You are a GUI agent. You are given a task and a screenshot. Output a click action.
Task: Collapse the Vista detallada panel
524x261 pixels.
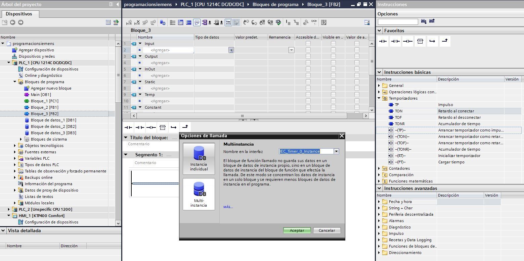coord(3,230)
